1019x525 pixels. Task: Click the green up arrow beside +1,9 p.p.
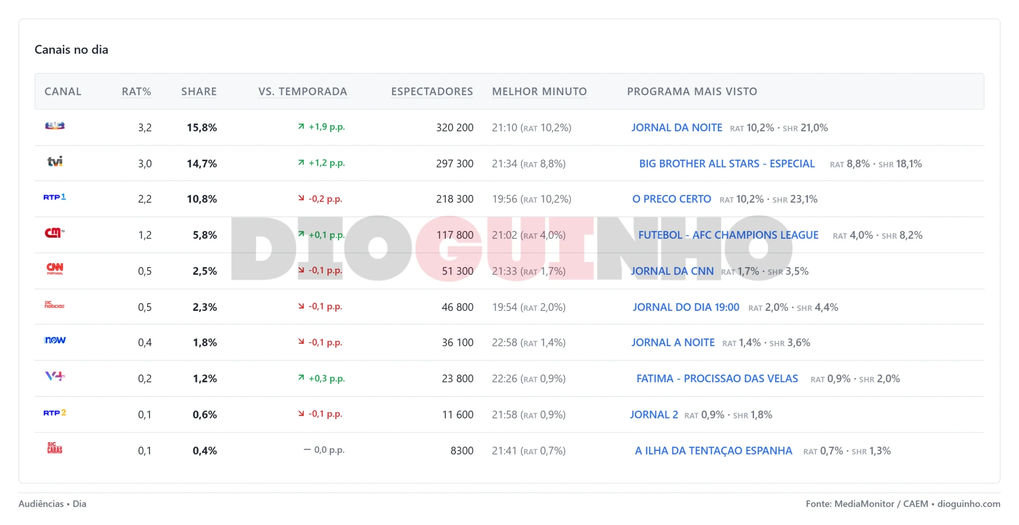(301, 127)
